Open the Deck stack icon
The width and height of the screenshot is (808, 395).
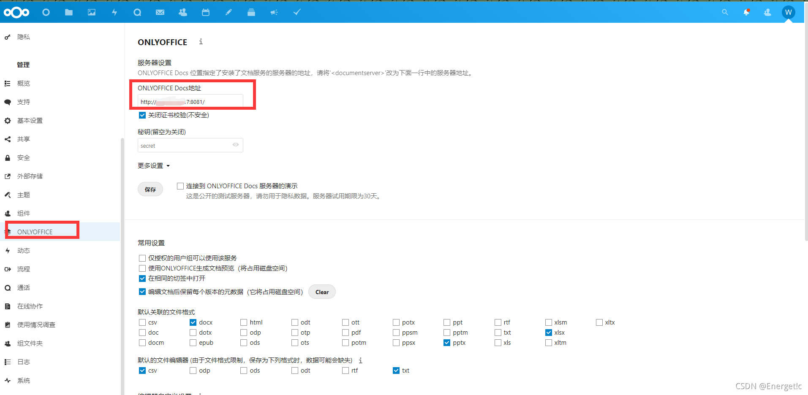(x=251, y=13)
